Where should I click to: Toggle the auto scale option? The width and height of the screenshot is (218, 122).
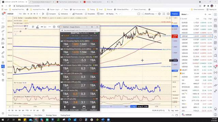click(x=176, y=110)
